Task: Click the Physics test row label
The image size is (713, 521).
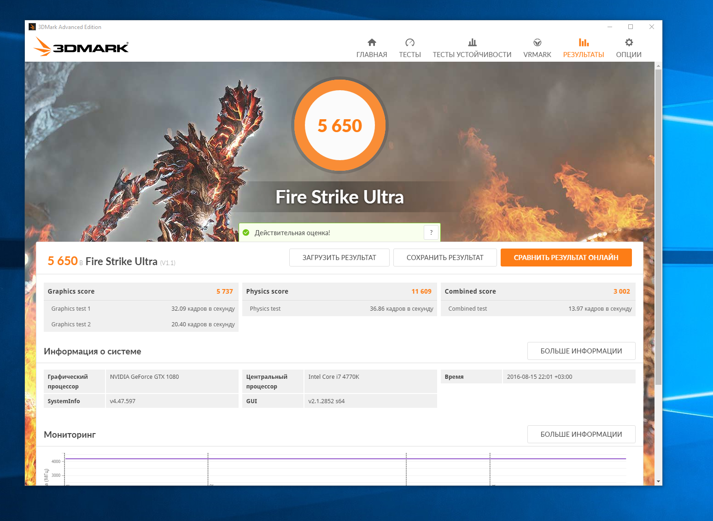Action: tap(265, 309)
